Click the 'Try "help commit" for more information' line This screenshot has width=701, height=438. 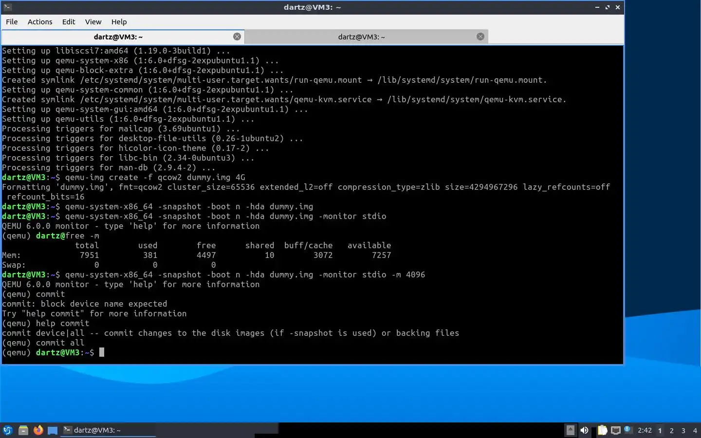click(94, 313)
